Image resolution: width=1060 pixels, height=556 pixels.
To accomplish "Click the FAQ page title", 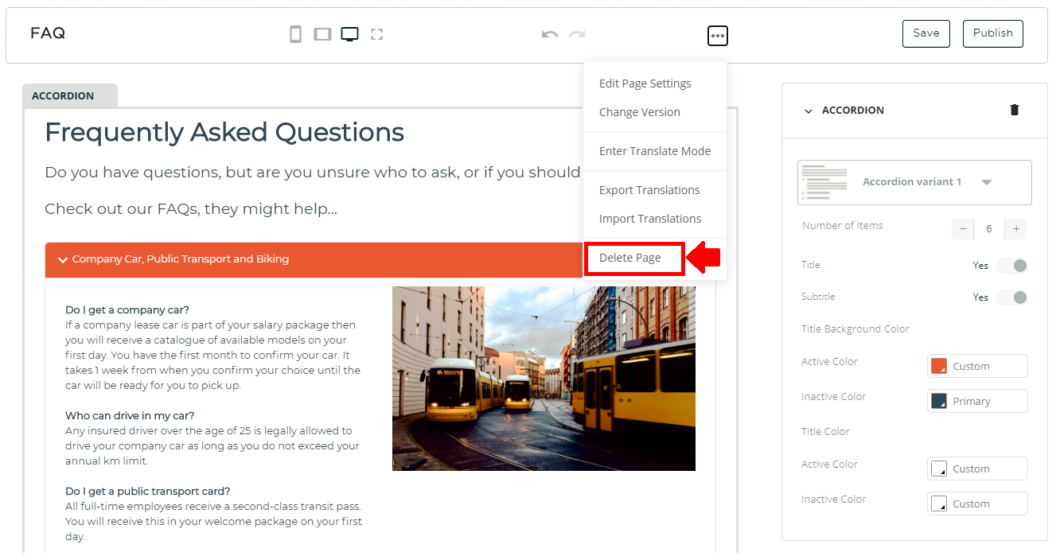I will tap(48, 33).
